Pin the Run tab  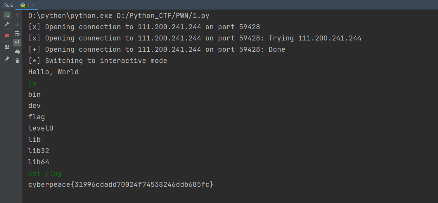coord(7,59)
